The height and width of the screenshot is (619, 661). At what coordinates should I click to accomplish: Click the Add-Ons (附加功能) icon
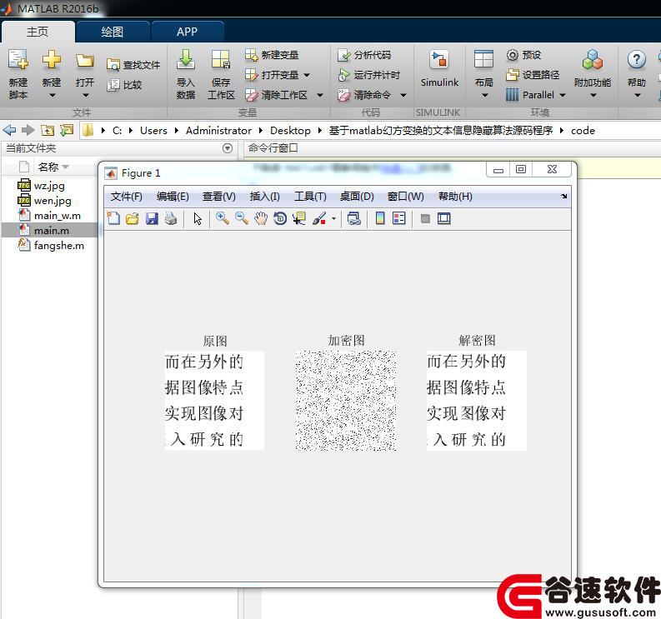click(x=593, y=59)
